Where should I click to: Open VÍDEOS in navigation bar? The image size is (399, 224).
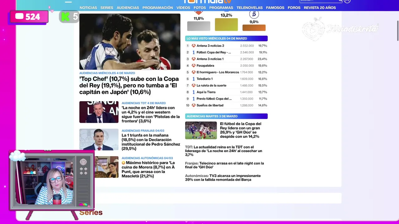[183, 7]
